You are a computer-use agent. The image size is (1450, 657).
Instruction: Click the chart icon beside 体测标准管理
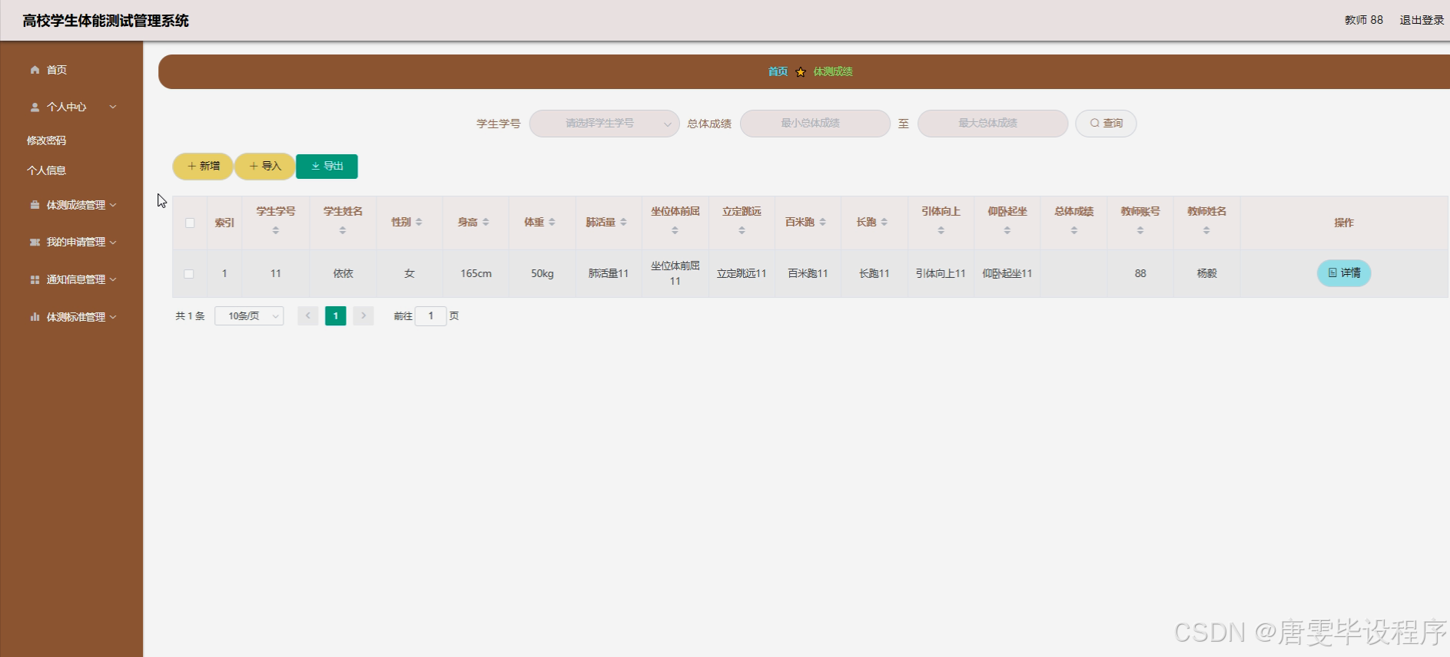35,317
